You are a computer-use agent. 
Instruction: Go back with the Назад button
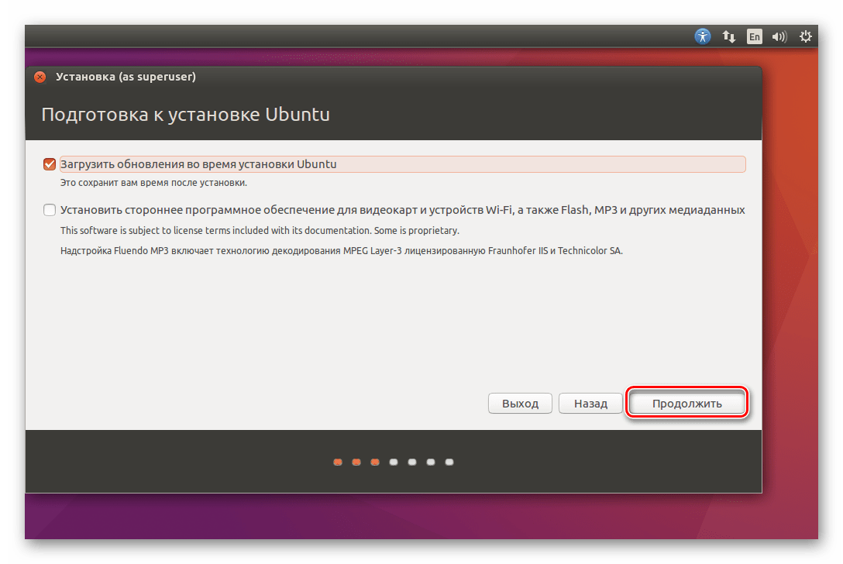(590, 404)
